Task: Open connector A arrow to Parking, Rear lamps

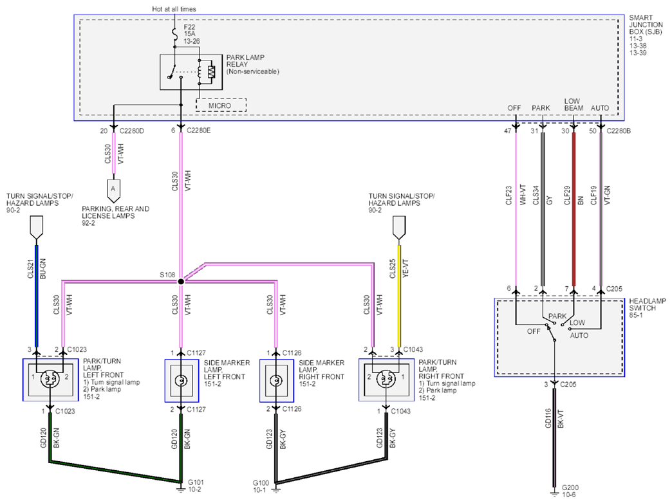Action: (113, 190)
